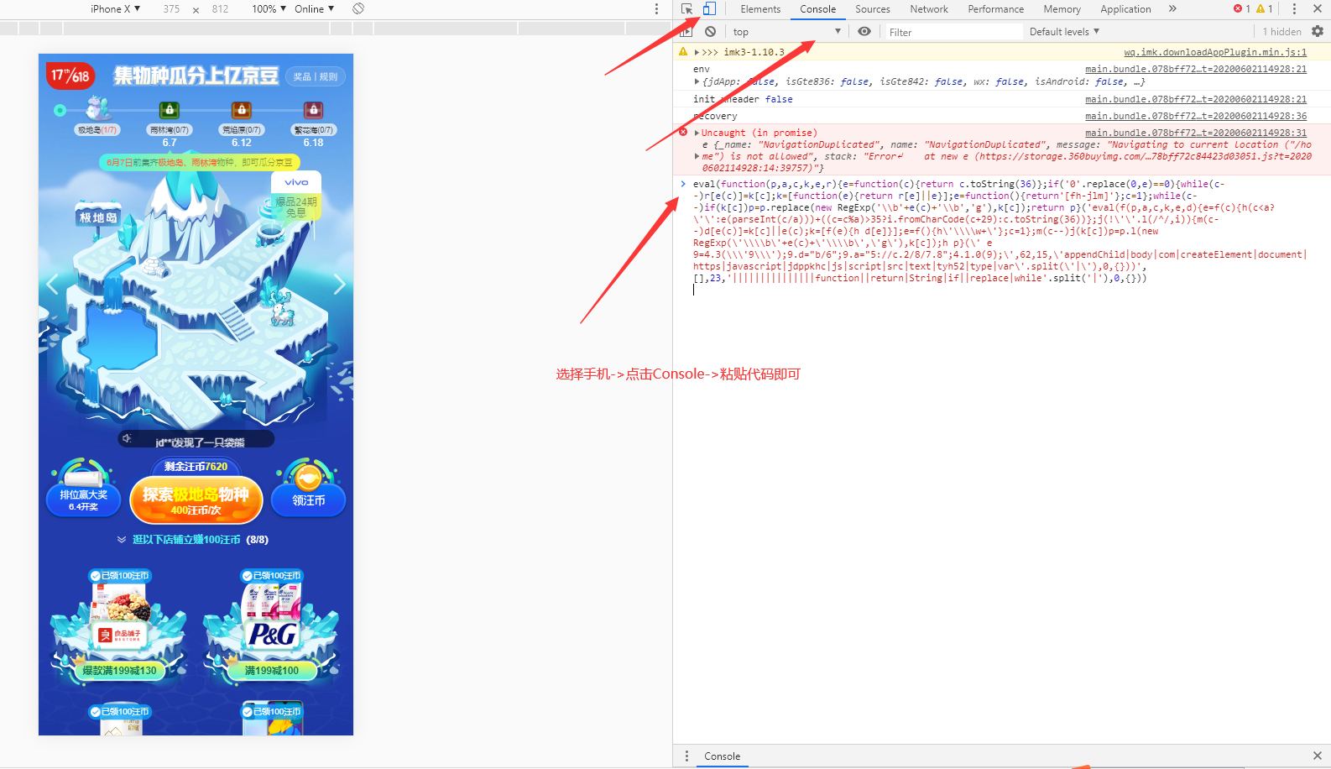
Task: Open the JavaScript context 'top' dropdown
Action: coord(786,32)
